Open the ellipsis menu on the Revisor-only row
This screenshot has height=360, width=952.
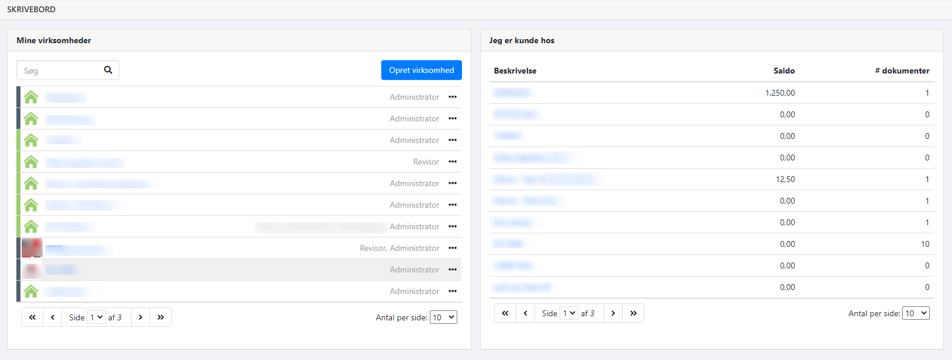452,162
